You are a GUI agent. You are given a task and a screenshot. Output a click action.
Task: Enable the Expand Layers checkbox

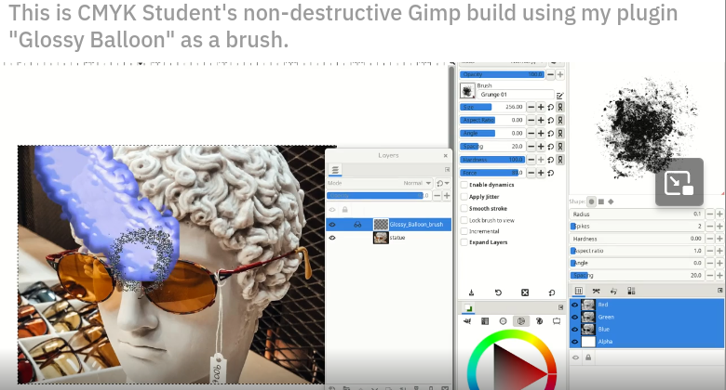click(464, 242)
